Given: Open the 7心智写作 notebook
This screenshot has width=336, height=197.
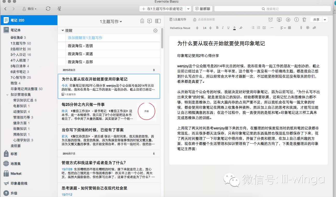Looking at the screenshot, I should point(21,77).
